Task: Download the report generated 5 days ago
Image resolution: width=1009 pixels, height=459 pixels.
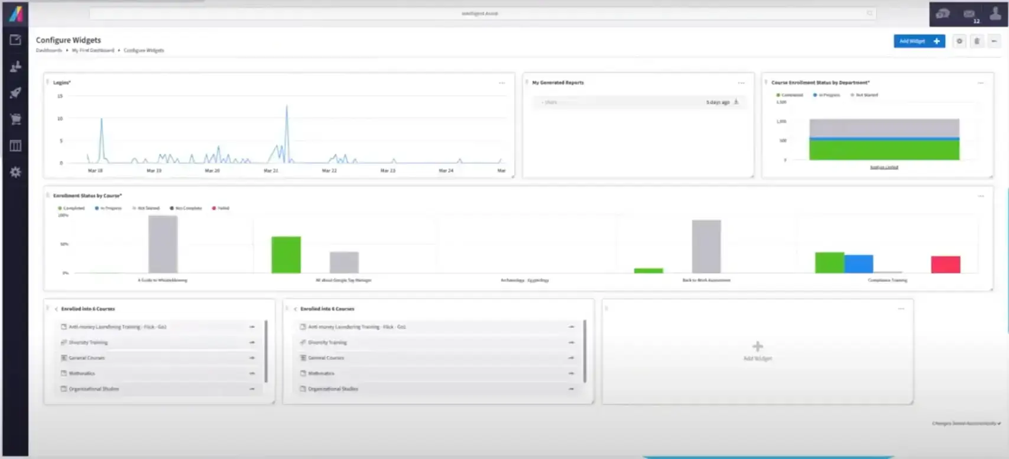Action: (x=736, y=102)
